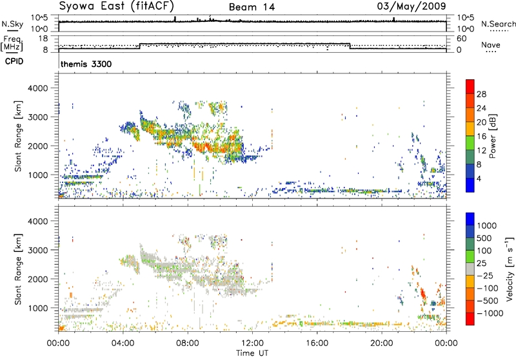Click the "N.Sky" legend label
The image size is (516, 357).
12,24
